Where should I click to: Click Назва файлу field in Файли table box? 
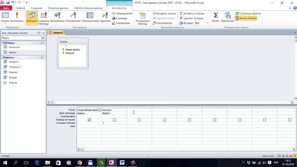tap(73, 50)
